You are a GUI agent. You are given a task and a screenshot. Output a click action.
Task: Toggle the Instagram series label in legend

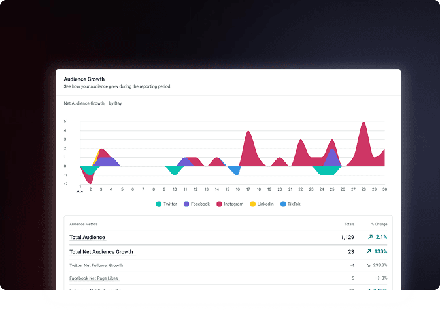pyautogui.click(x=233, y=204)
